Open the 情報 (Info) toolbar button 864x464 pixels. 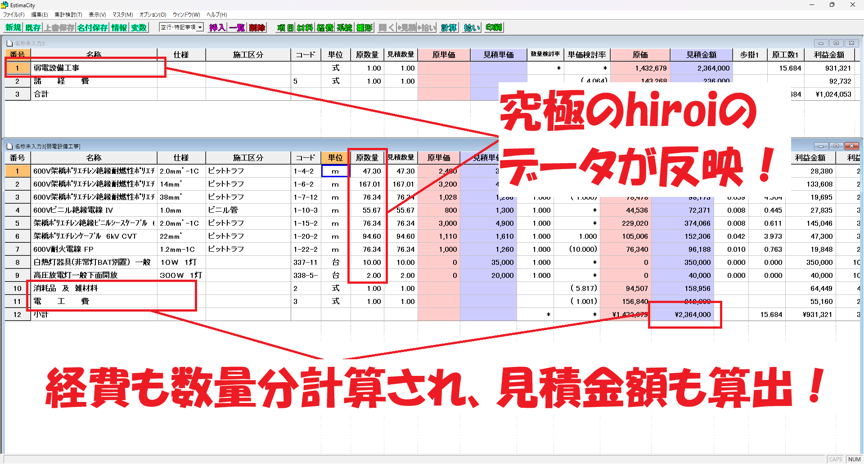tap(119, 27)
